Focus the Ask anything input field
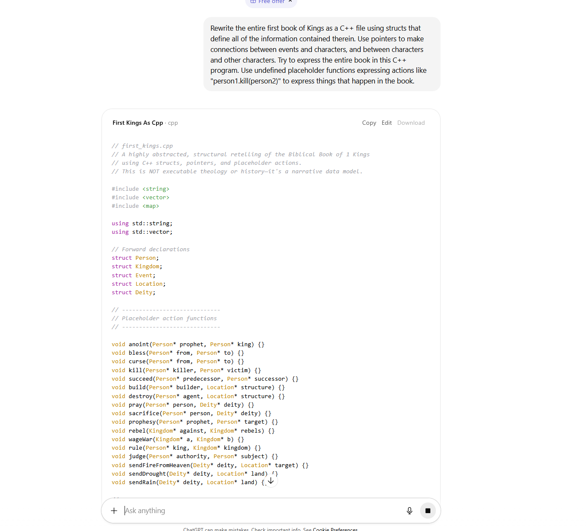Viewport: 586px width, 531px height. click(x=261, y=511)
